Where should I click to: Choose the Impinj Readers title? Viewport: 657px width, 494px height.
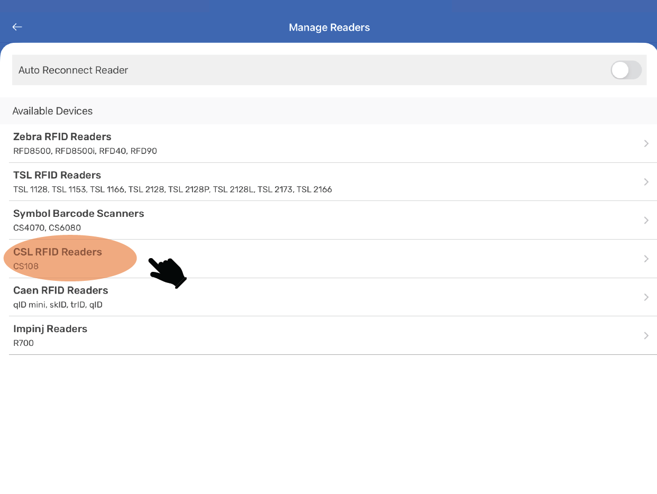(x=50, y=329)
